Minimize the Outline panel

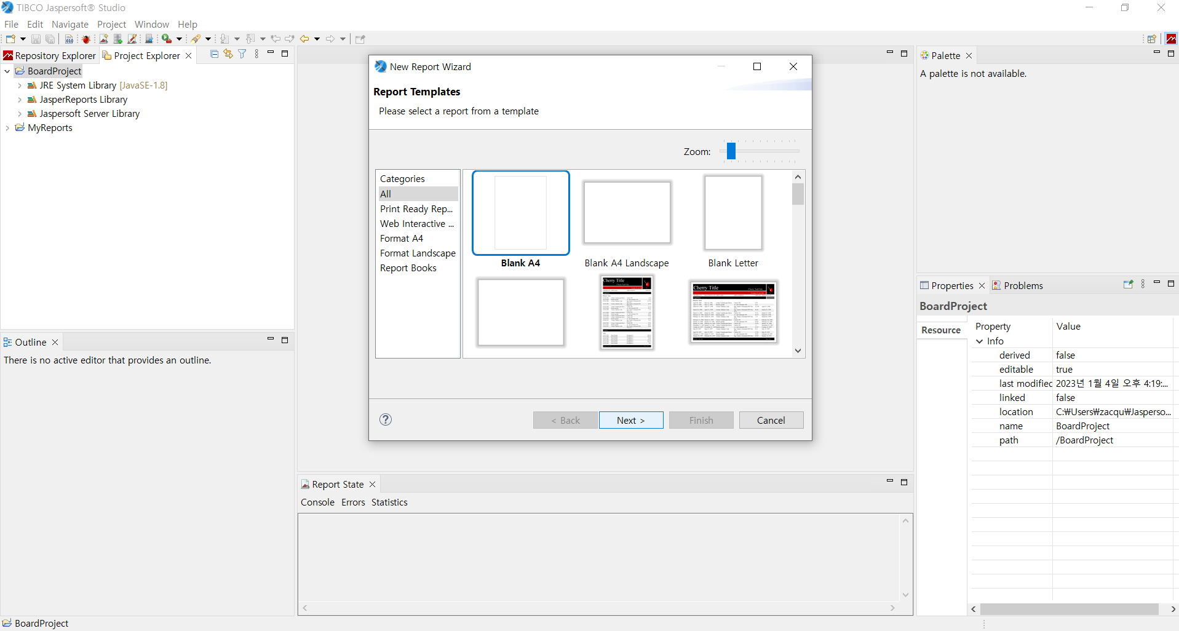pos(270,339)
